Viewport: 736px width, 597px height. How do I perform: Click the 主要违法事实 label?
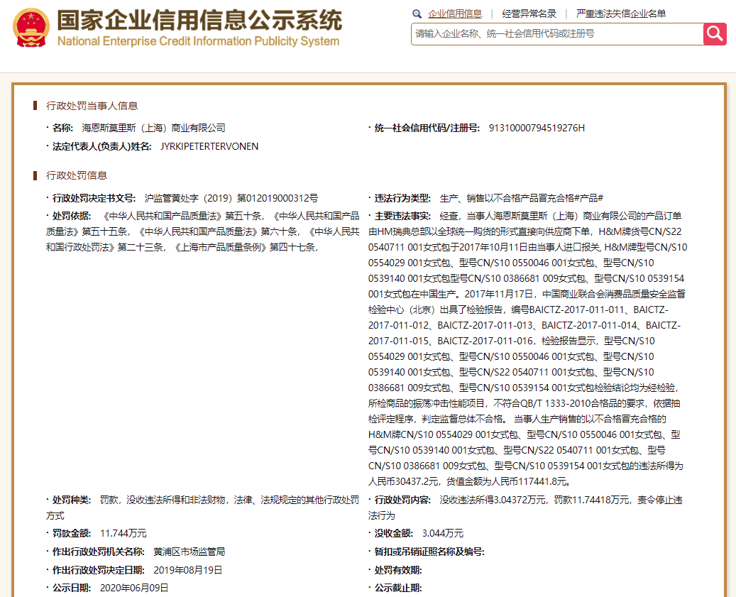coord(402,216)
